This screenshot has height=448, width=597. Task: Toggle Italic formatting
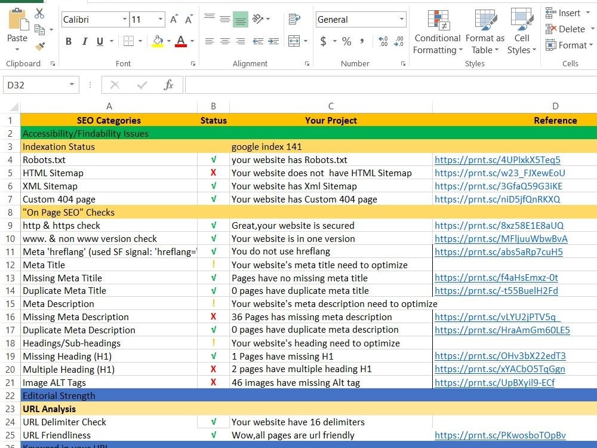85,41
